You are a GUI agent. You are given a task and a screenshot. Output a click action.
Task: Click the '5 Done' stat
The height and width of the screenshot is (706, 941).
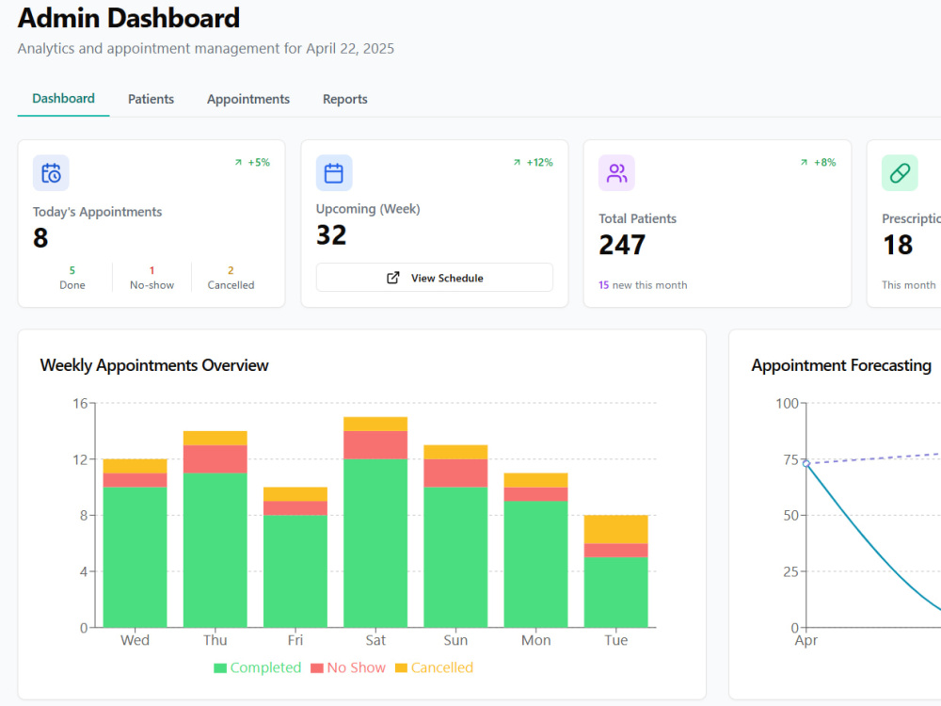click(x=72, y=278)
